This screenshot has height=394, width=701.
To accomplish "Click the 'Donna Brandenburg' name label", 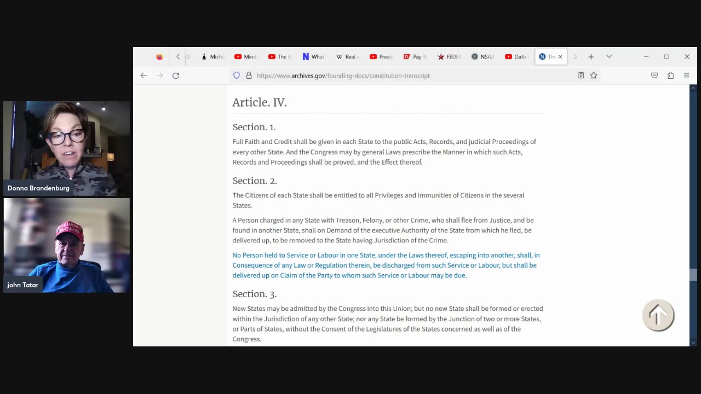I will tap(38, 188).
